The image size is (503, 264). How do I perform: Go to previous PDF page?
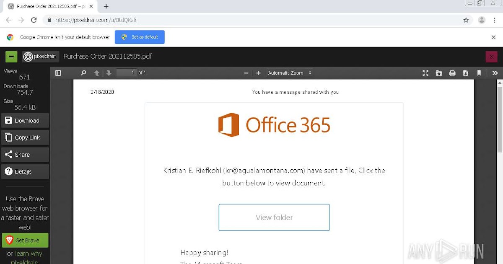(x=97, y=73)
